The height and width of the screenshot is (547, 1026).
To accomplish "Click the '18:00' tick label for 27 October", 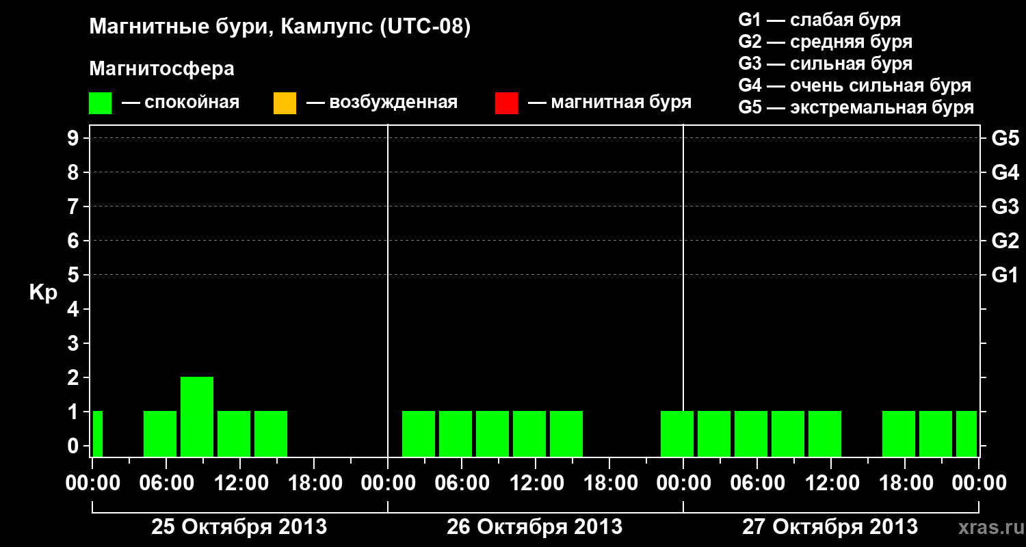I will point(905,483).
